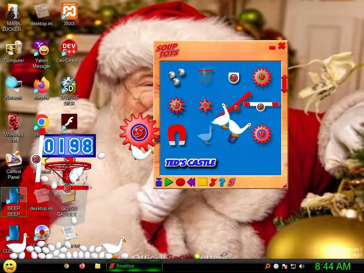Close the Souptoys toybox window

pyautogui.click(x=282, y=46)
